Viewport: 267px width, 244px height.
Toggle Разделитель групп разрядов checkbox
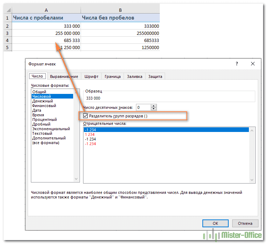(x=85, y=116)
